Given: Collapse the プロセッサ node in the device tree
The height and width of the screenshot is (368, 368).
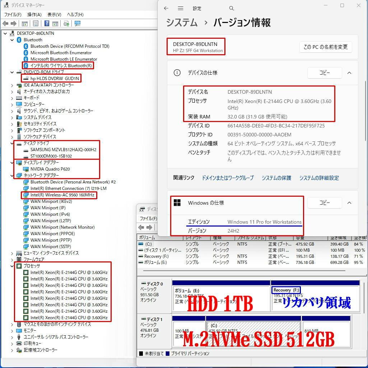Looking at the screenshot, I should click(12, 266).
